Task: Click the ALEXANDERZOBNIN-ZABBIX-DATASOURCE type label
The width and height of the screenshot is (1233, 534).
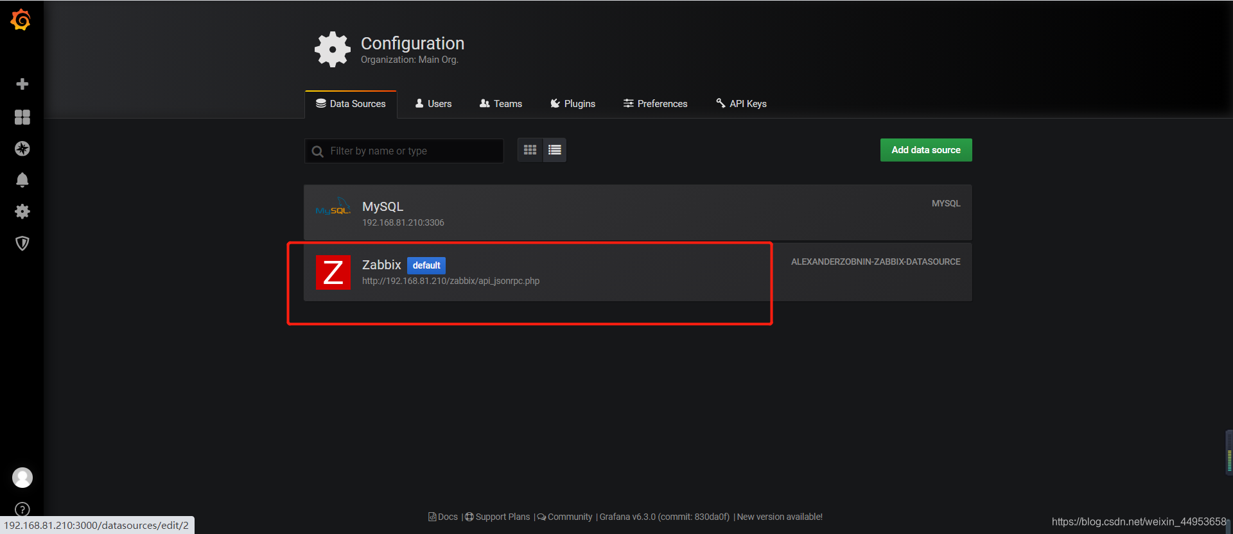Action: coord(876,262)
